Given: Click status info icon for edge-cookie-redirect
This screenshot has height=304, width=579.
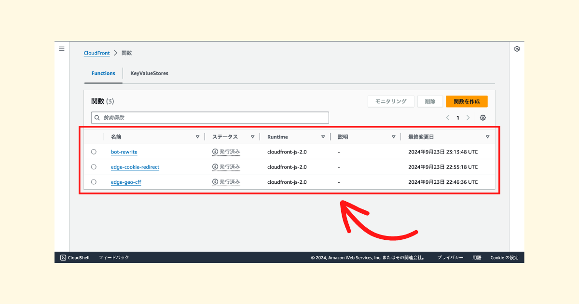Looking at the screenshot, I should [x=215, y=167].
